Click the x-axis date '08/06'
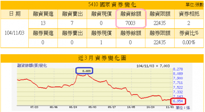 coord(54,107)
